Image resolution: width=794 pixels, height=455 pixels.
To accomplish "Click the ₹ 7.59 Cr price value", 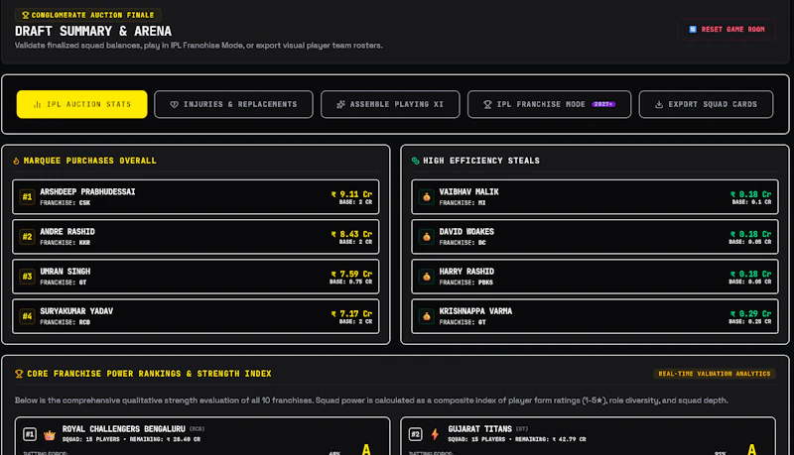I will (351, 274).
